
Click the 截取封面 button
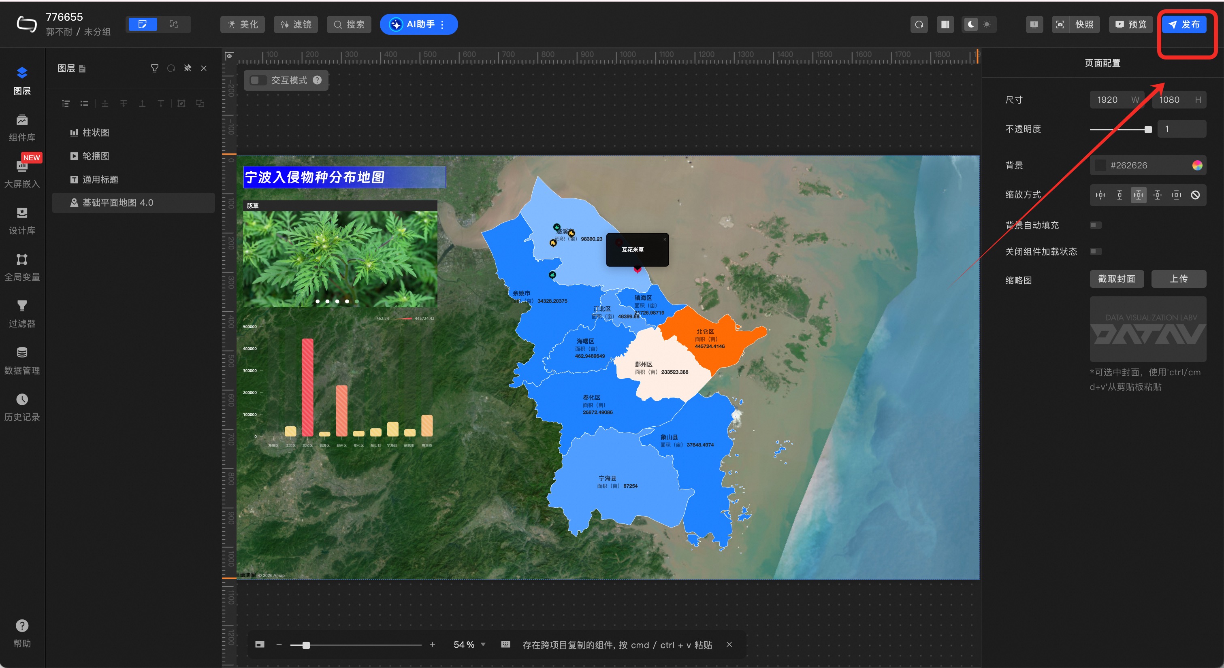[1116, 279]
